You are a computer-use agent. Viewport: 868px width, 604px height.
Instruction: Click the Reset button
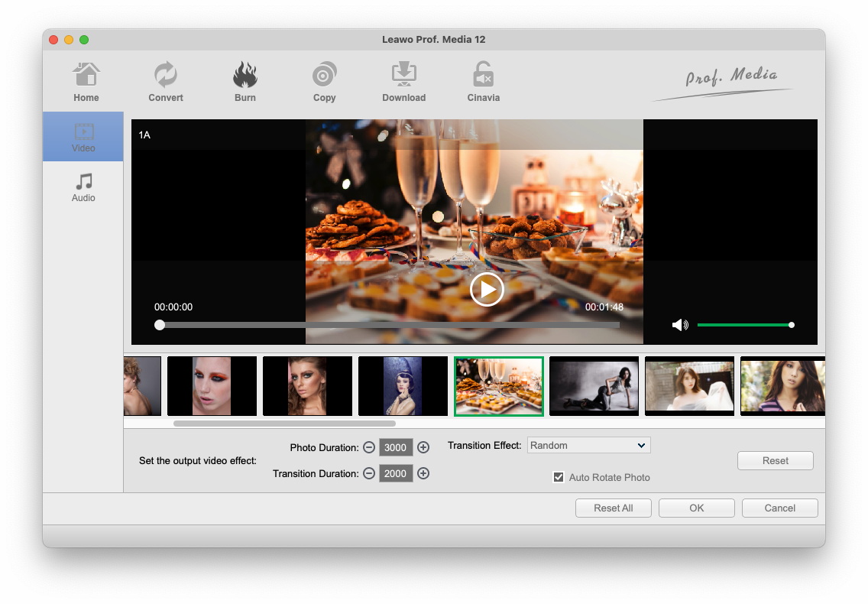coord(775,460)
